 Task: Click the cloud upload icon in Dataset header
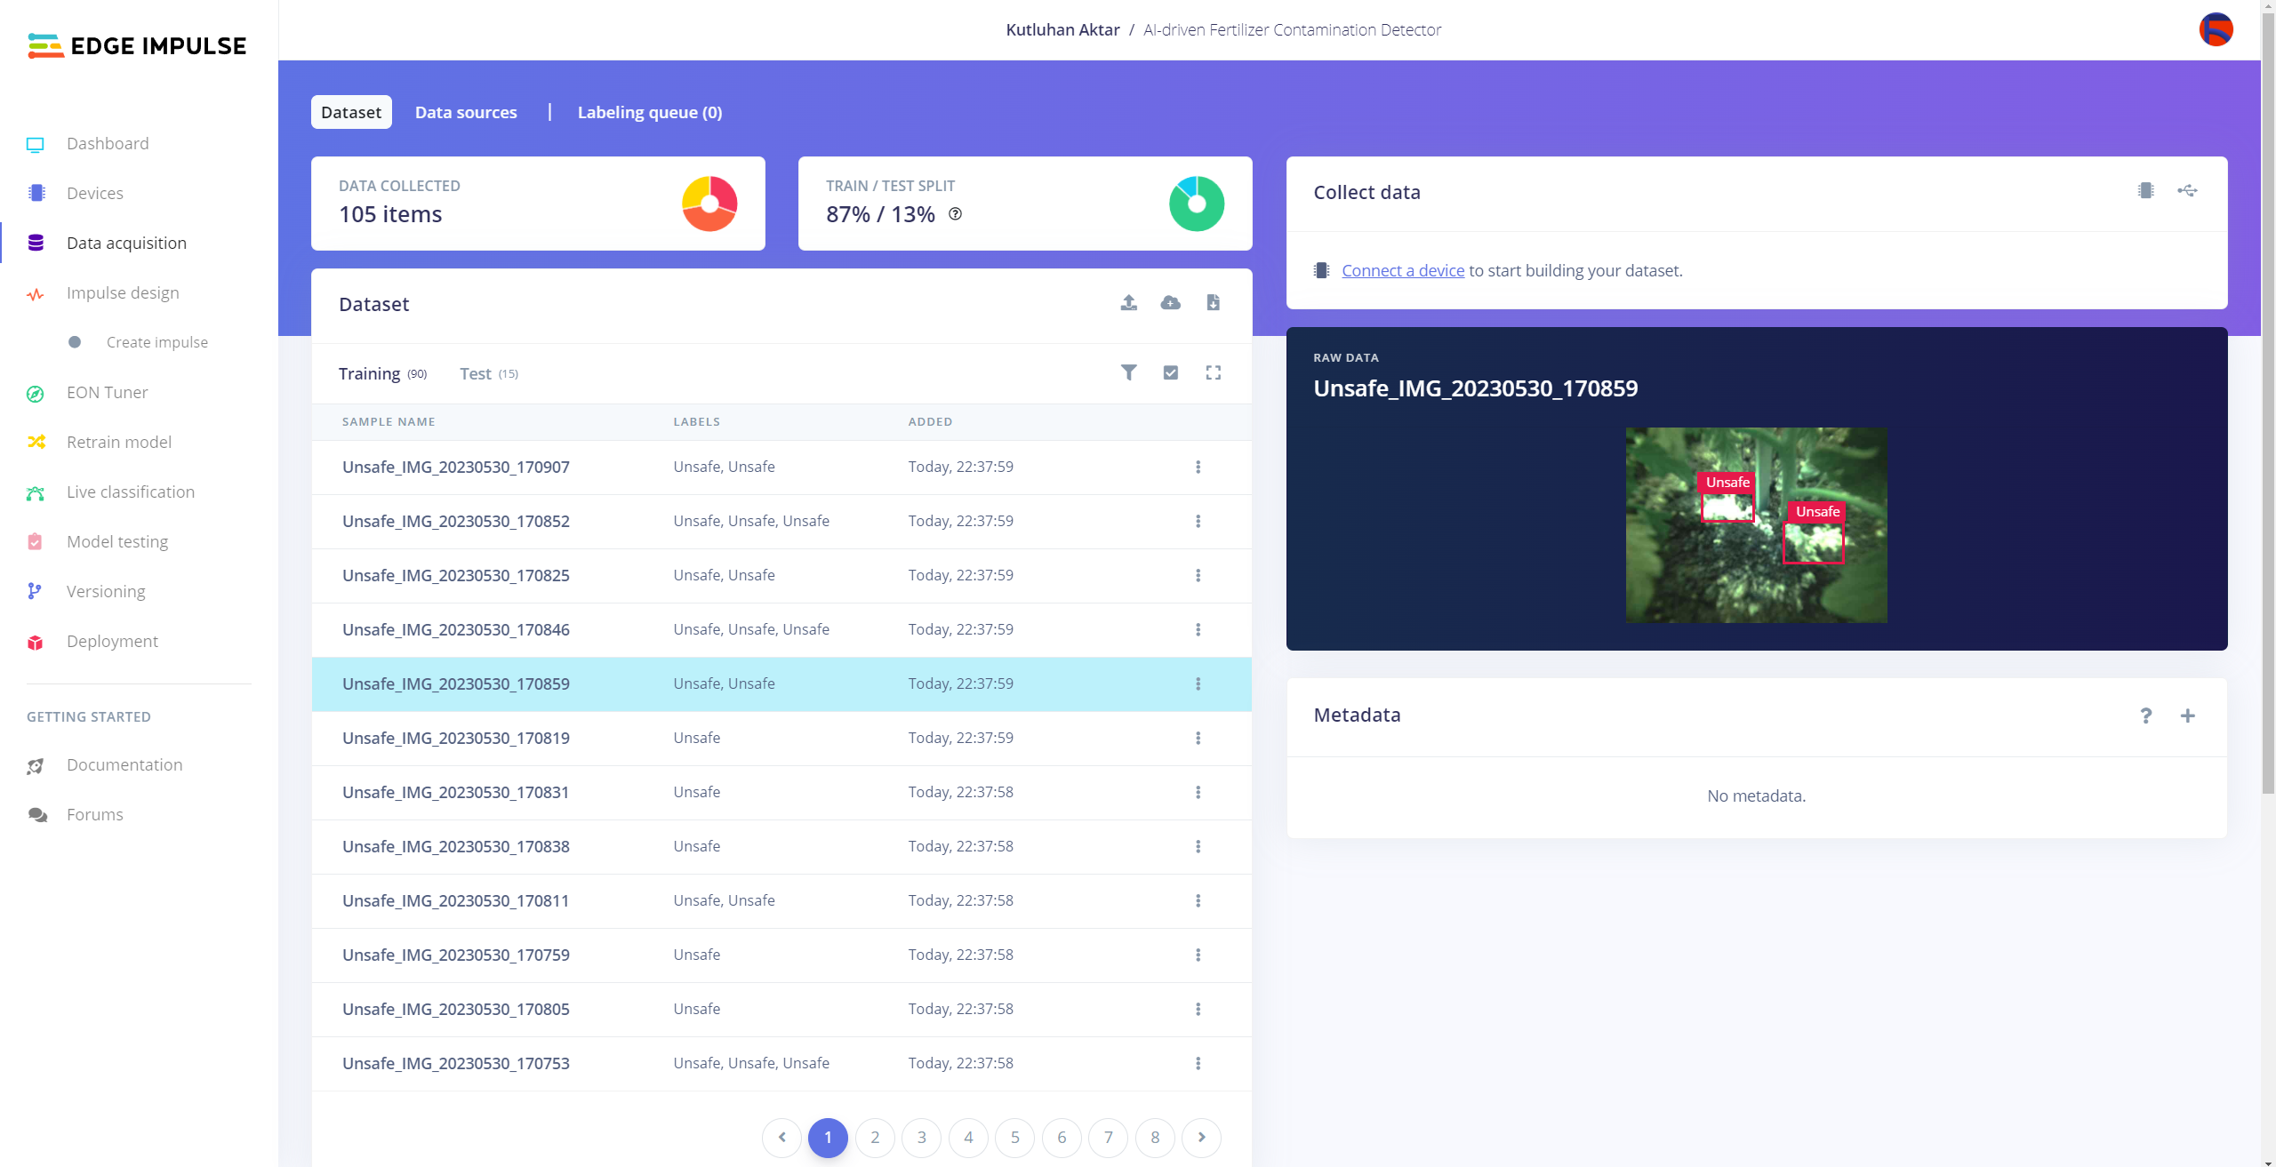tap(1170, 303)
